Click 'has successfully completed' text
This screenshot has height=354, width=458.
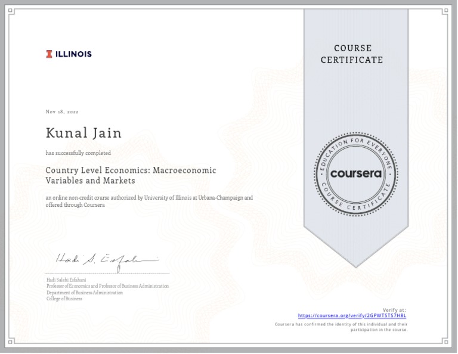(78, 153)
